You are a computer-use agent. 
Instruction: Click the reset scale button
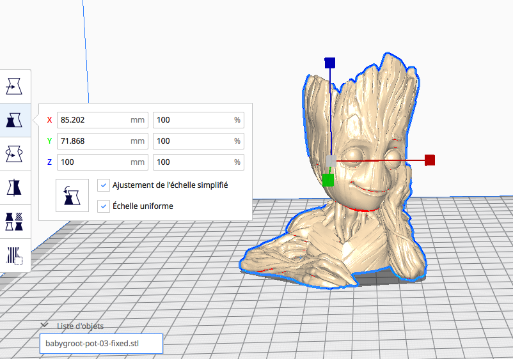click(x=72, y=195)
